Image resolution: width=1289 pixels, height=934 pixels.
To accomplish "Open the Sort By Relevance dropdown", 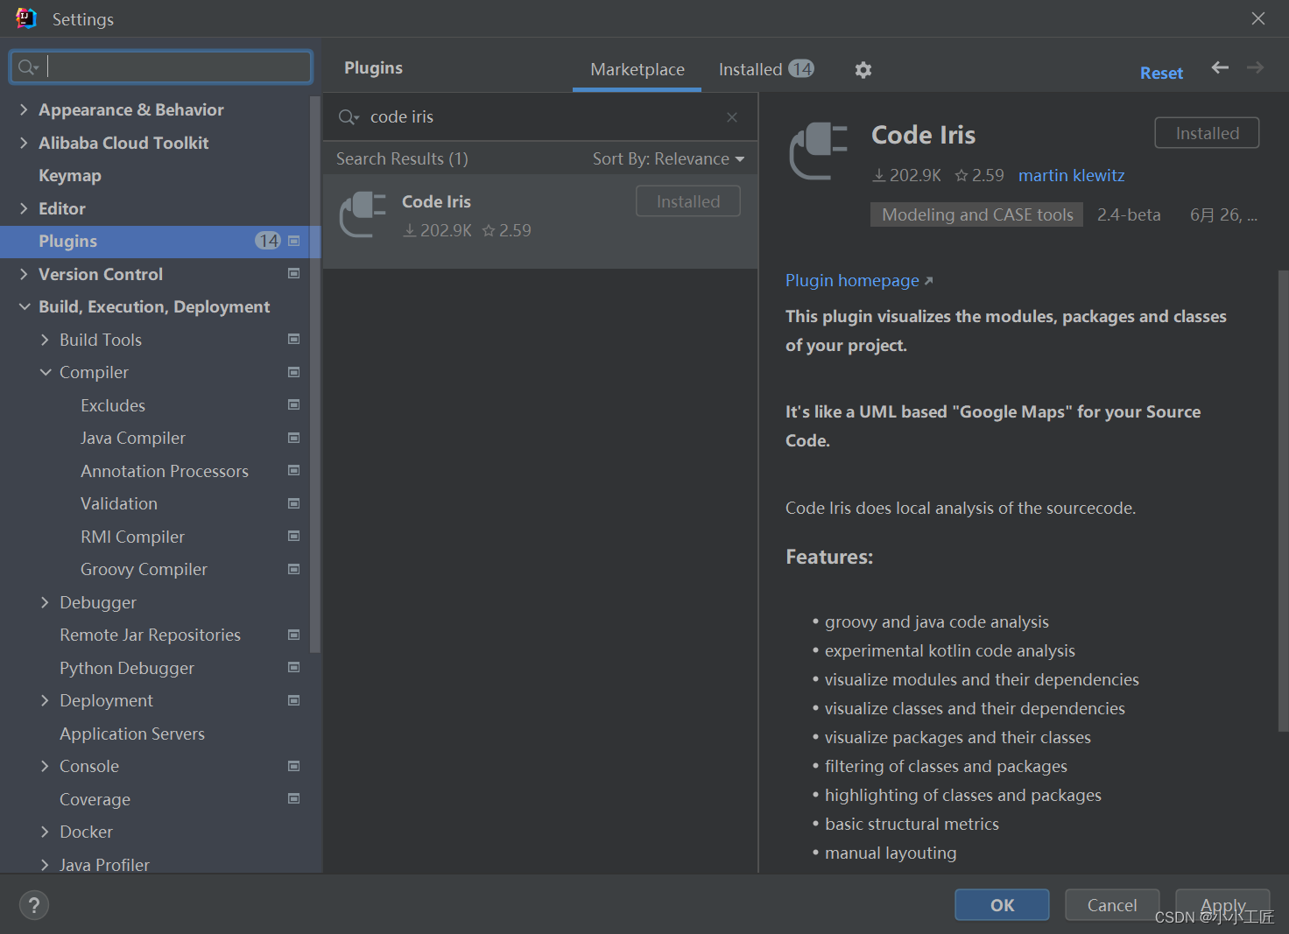I will (668, 158).
